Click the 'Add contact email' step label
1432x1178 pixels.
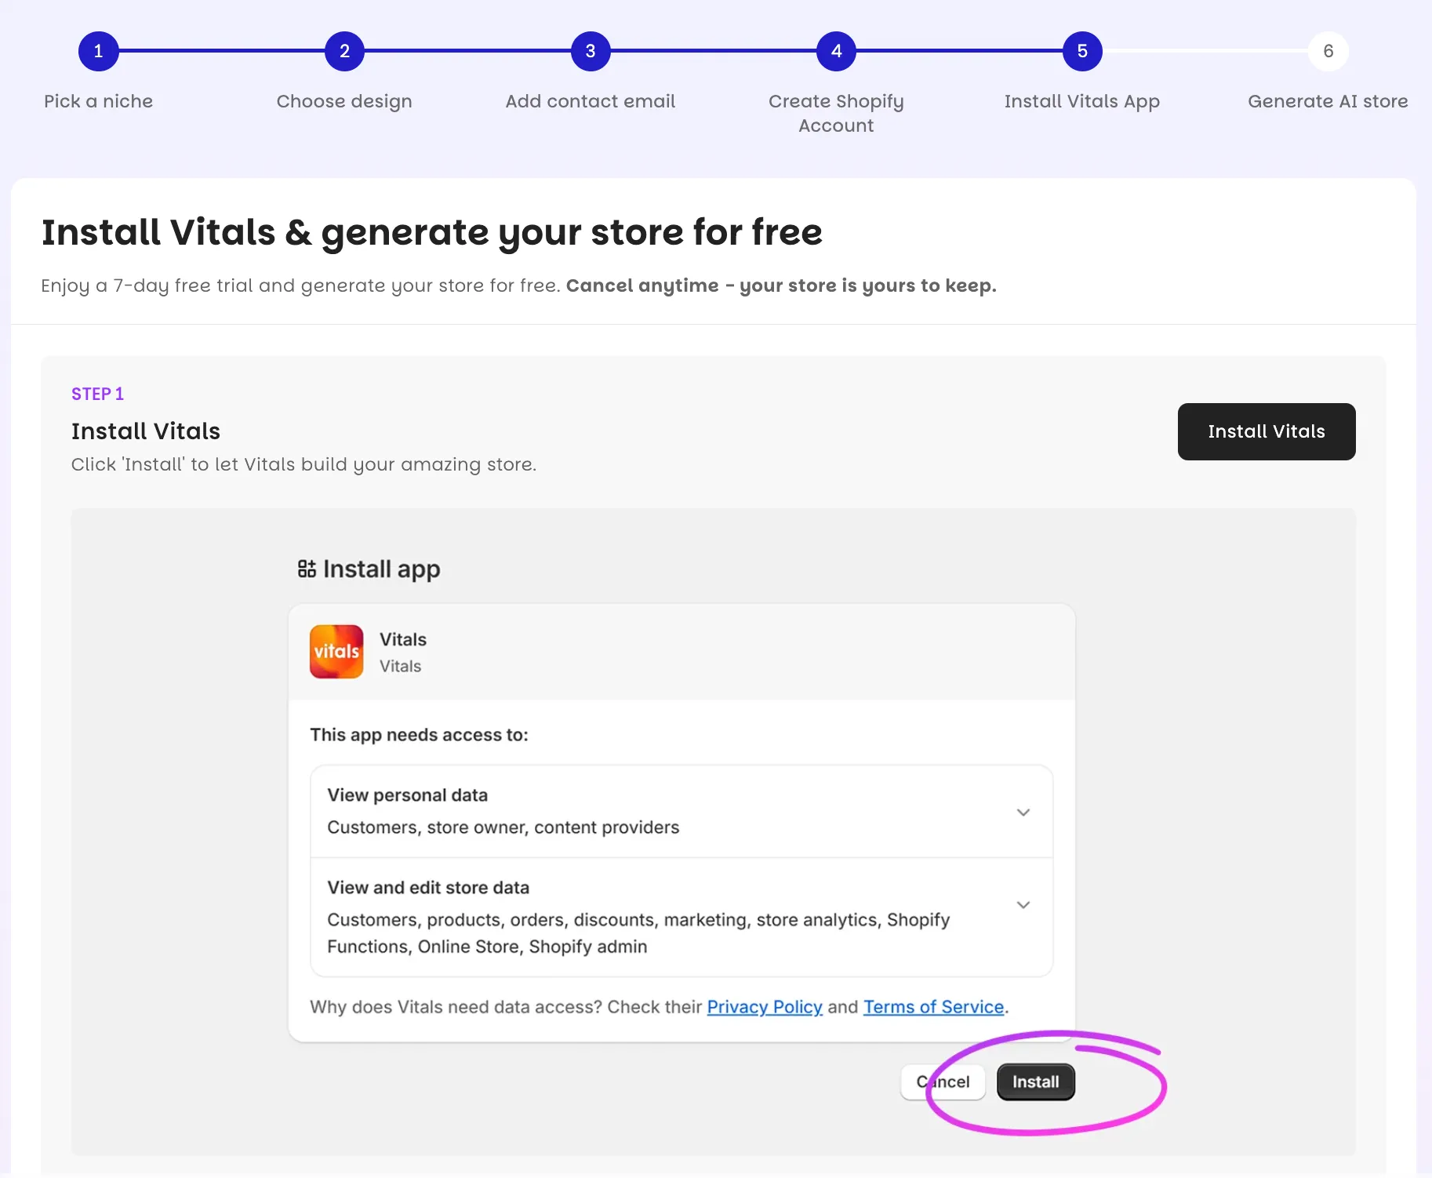591,101
